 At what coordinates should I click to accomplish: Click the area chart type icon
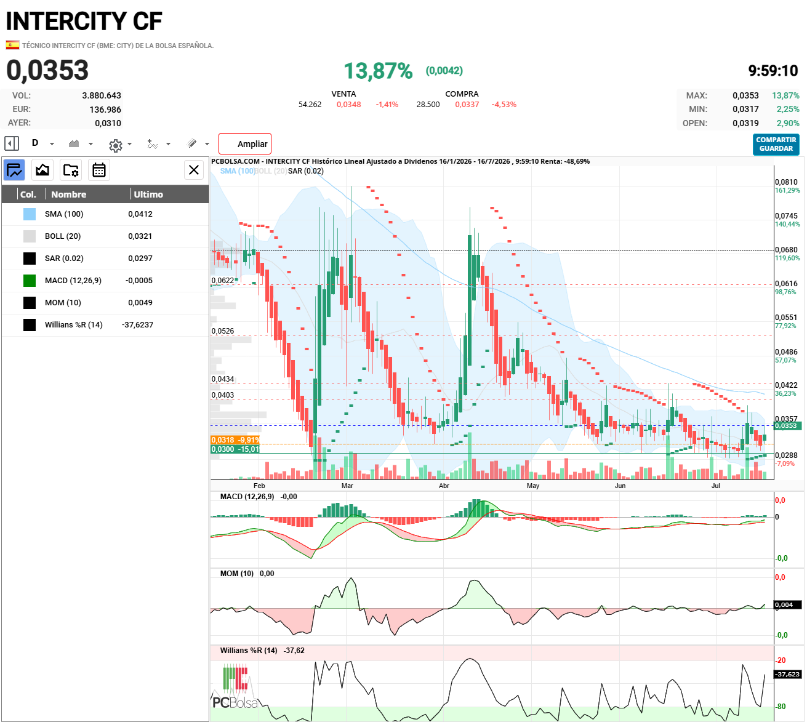tap(74, 143)
